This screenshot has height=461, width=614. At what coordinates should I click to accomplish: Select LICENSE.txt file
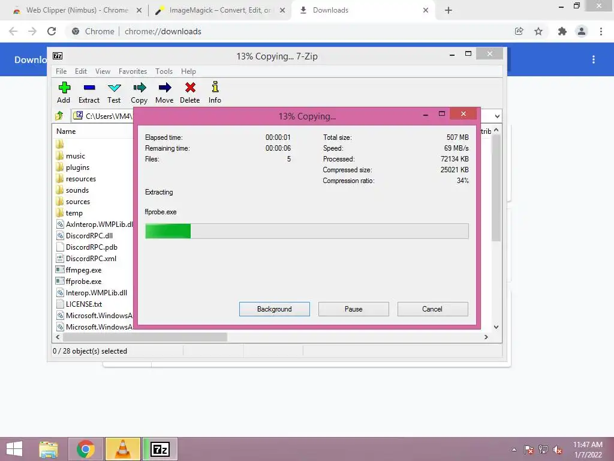[84, 304]
